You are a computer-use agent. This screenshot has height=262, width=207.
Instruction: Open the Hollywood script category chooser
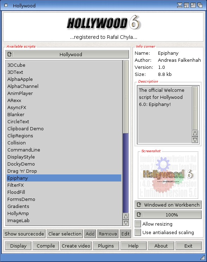click(x=67, y=54)
